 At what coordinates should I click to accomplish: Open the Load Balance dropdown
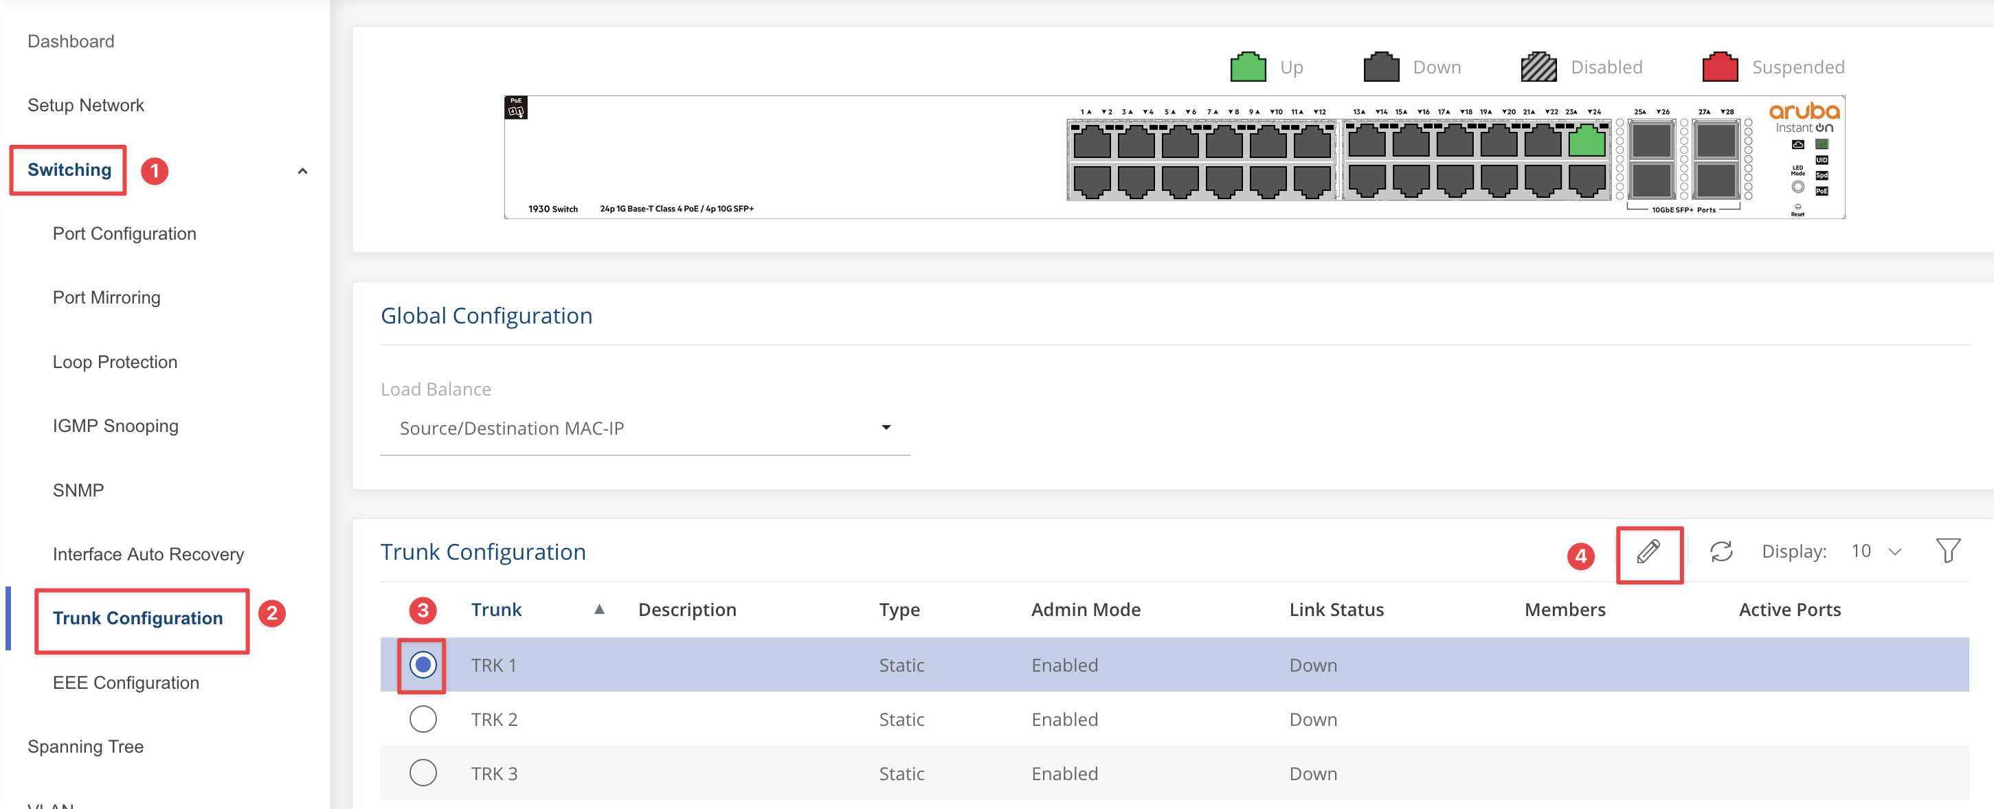click(x=644, y=428)
